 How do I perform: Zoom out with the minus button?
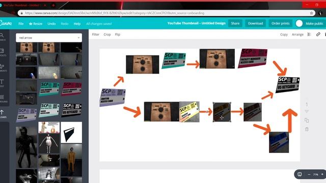[x=309, y=174]
